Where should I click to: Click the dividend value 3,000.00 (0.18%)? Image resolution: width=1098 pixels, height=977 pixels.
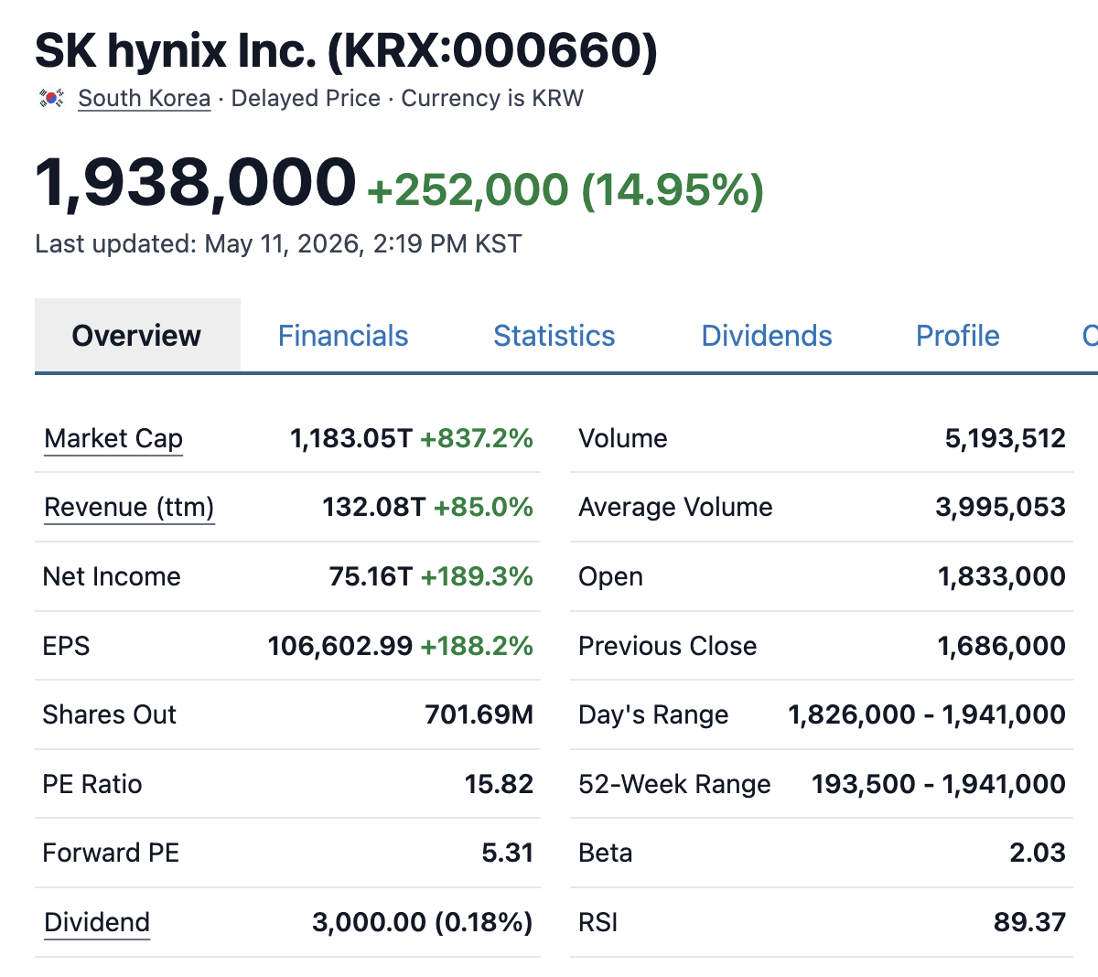423,922
